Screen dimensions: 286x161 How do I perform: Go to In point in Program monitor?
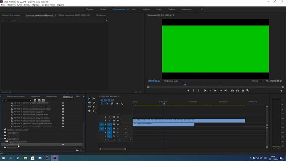[x=205, y=90]
